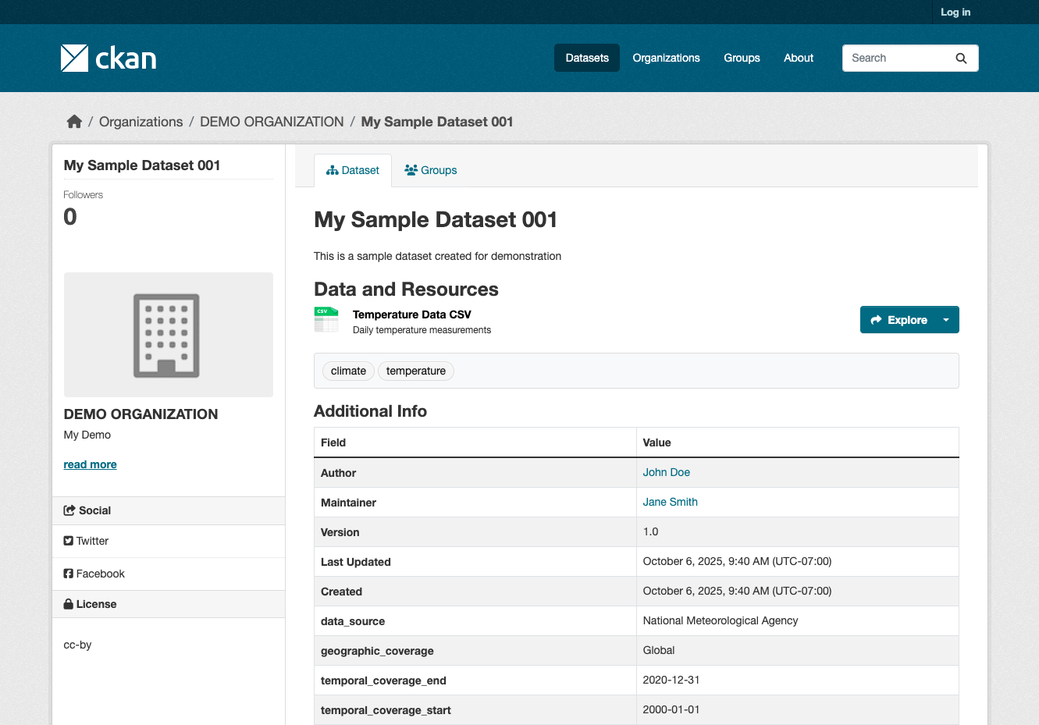Go to Organizations in top navigation

coord(666,58)
